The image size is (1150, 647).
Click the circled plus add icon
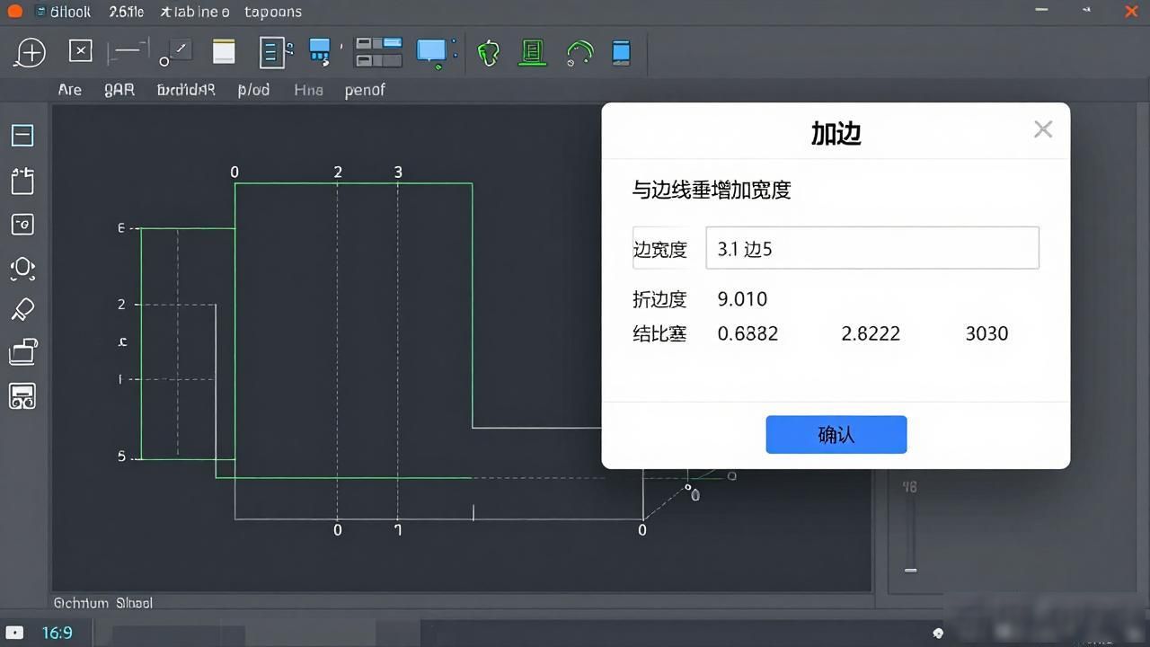pos(30,53)
